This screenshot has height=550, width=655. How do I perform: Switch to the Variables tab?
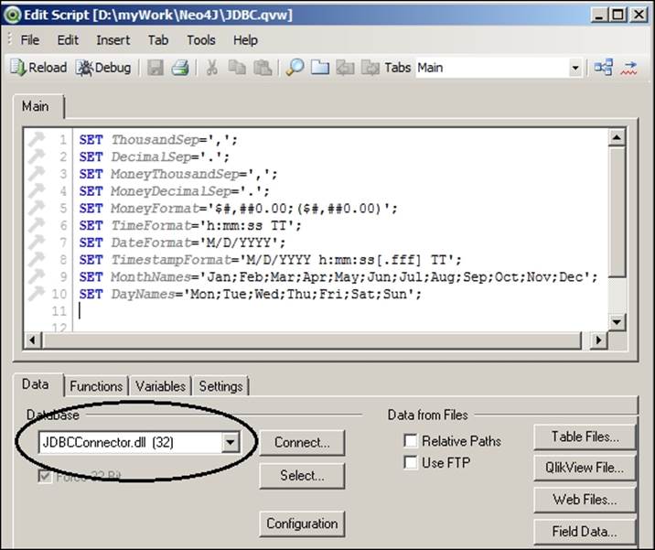point(160,386)
